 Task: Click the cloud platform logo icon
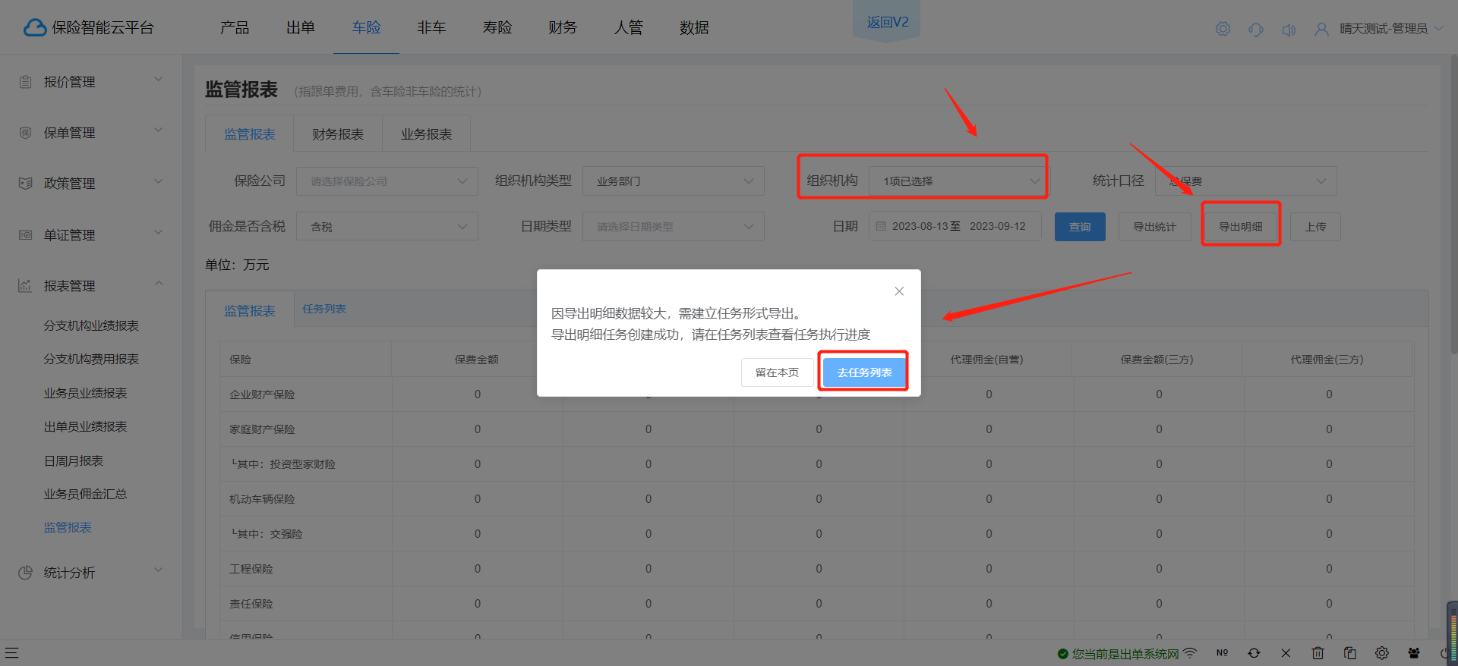[x=35, y=28]
